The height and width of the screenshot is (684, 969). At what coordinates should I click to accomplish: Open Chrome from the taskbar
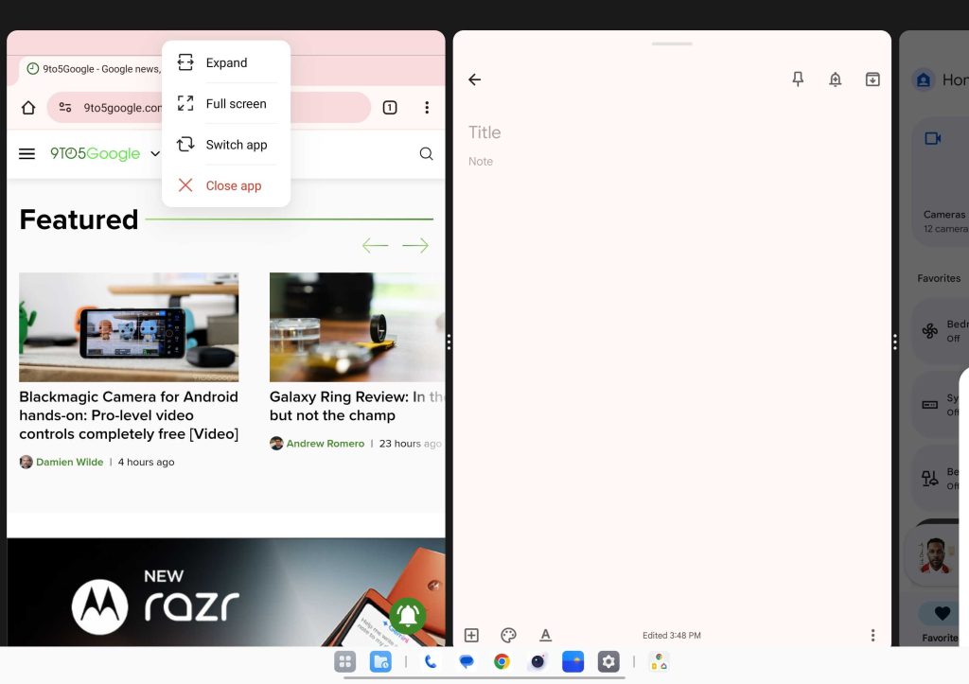coord(502,662)
